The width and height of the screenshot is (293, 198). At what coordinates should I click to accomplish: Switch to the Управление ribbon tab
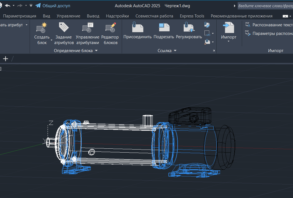68,16
